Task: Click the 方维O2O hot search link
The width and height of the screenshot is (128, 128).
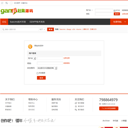Action: [93, 29]
